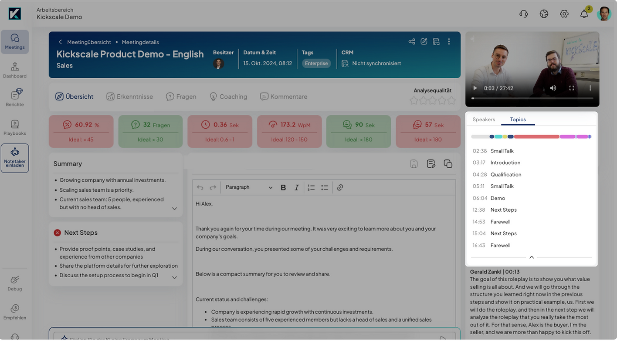Switch to the Übersicht tab
Image resolution: width=617 pixels, height=346 pixels.
[x=75, y=96]
